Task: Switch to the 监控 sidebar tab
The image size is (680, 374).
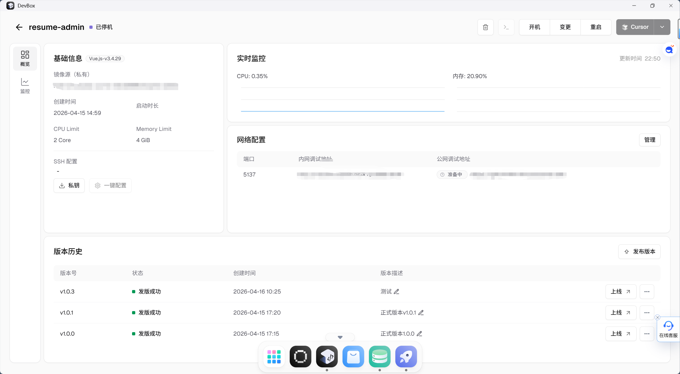Action: click(x=25, y=86)
